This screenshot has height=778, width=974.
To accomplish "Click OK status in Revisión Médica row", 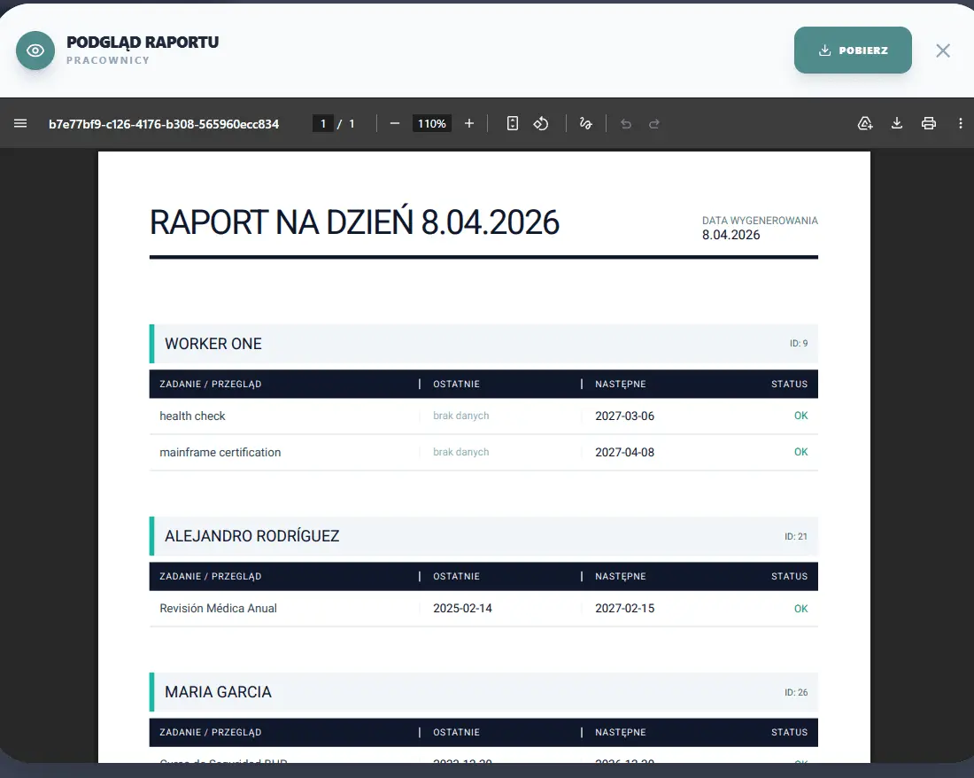I will pos(800,609).
